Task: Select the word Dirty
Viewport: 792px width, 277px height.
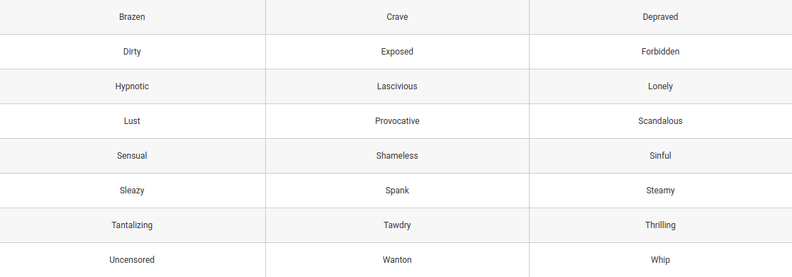Action: click(132, 52)
